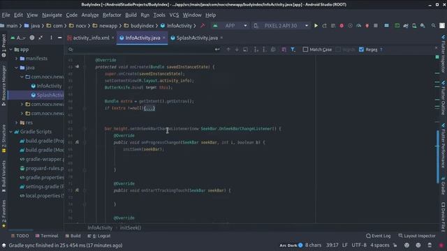Open the Terminal tool window
The height and width of the screenshot is (251, 447).
click(x=47, y=236)
